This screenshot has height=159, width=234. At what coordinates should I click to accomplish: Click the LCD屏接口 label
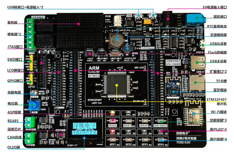(16, 70)
